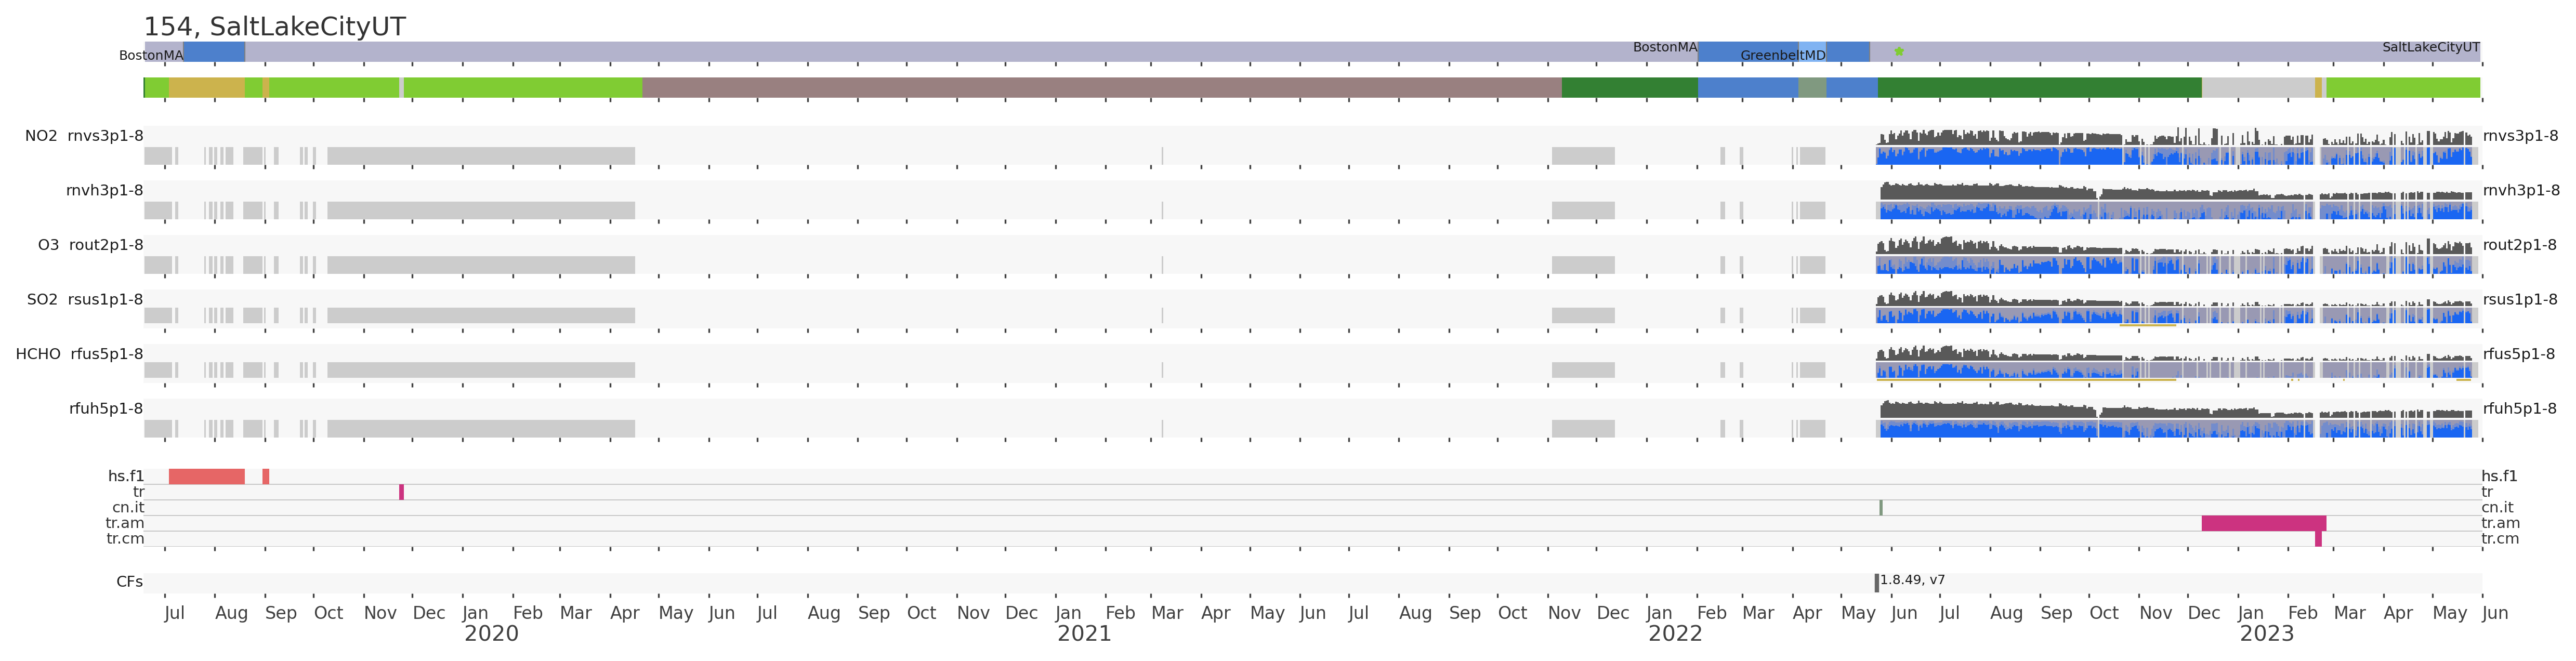Click the large red hs.f1 bar
Viewport: 2576px width, 661px height.
(x=206, y=477)
